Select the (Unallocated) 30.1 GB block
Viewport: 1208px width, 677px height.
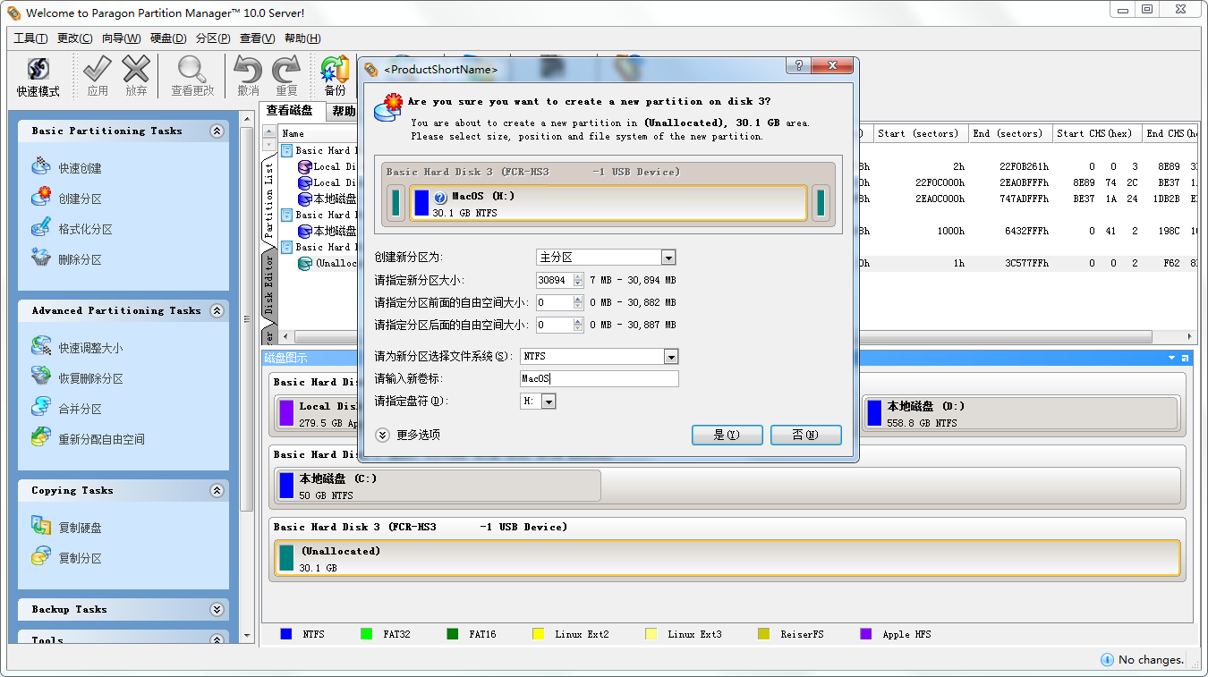(727, 558)
